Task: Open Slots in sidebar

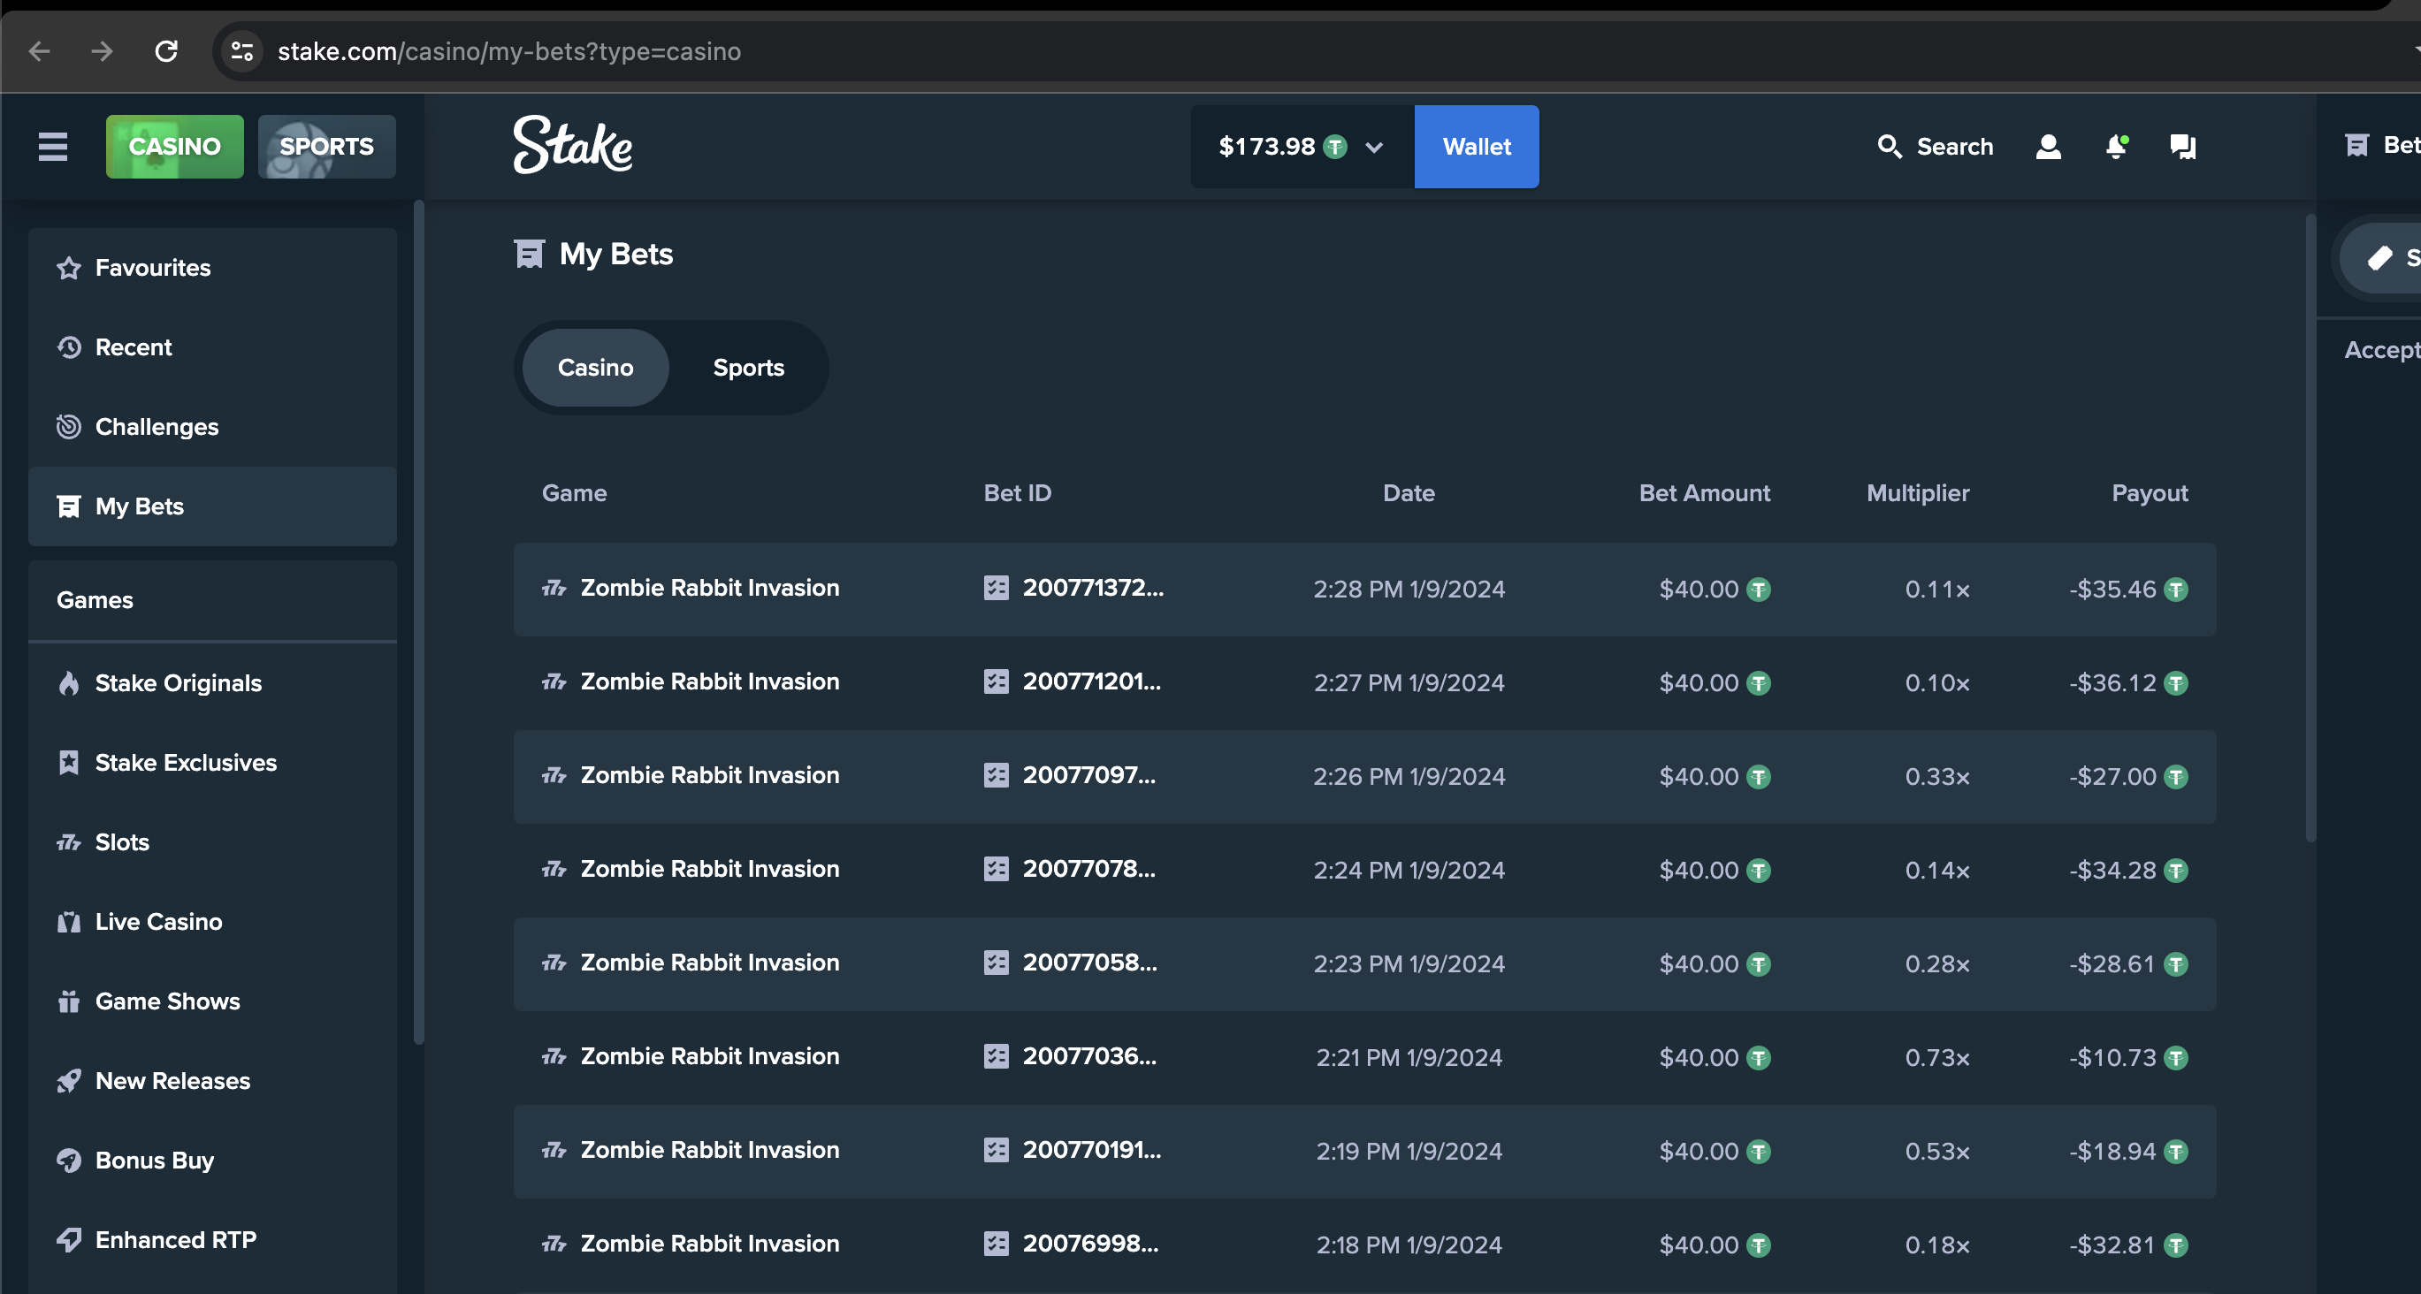Action: (212, 842)
